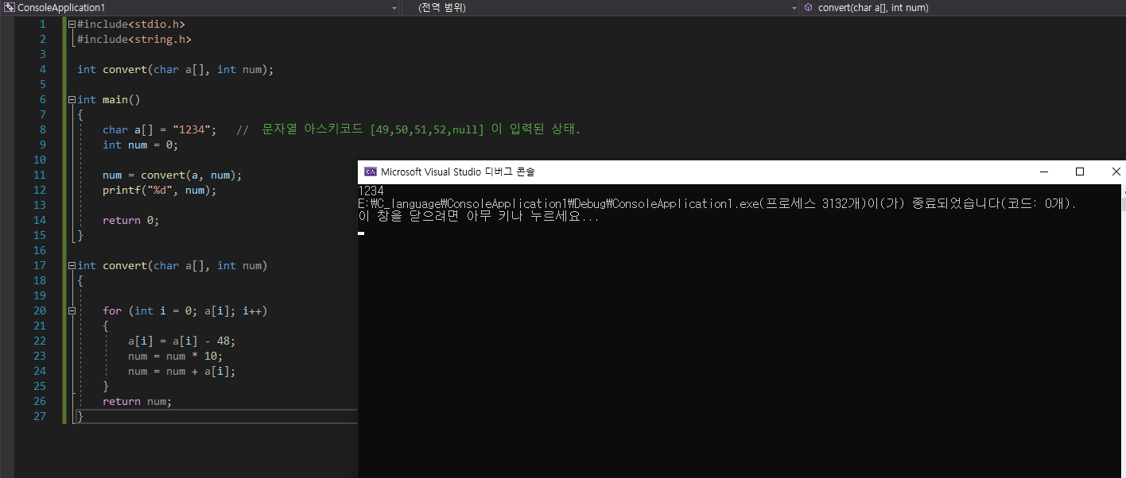Click the 'int num = 0;' line
The image size is (1126, 478).
(140, 145)
